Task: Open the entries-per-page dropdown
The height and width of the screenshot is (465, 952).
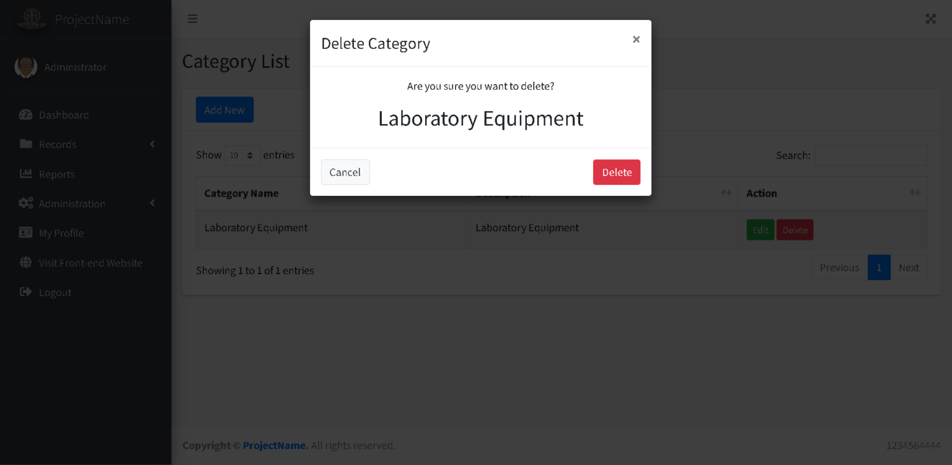Action: click(x=242, y=155)
